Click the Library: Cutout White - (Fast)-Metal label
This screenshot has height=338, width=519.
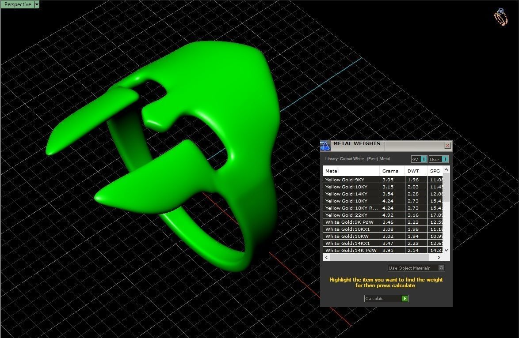click(x=358, y=159)
